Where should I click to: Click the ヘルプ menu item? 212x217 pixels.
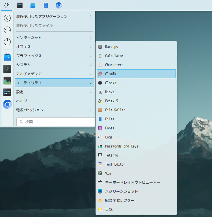tap(22, 101)
